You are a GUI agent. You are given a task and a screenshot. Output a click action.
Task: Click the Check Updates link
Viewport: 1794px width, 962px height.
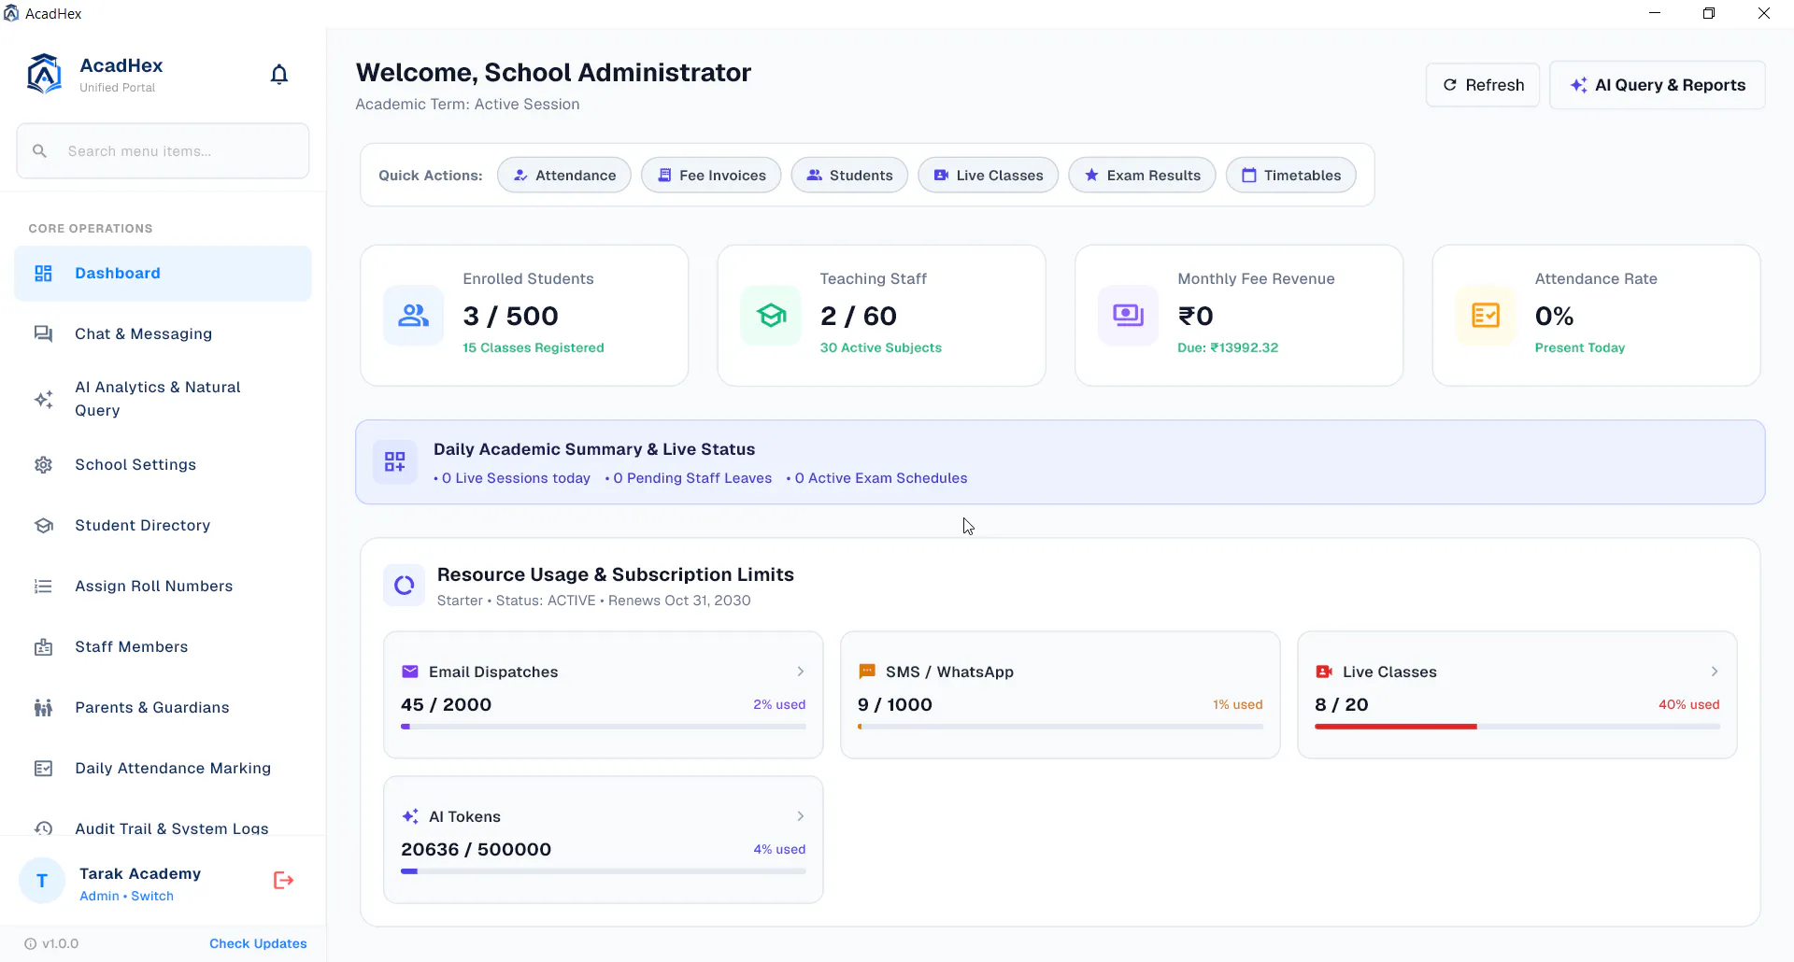[258, 943]
